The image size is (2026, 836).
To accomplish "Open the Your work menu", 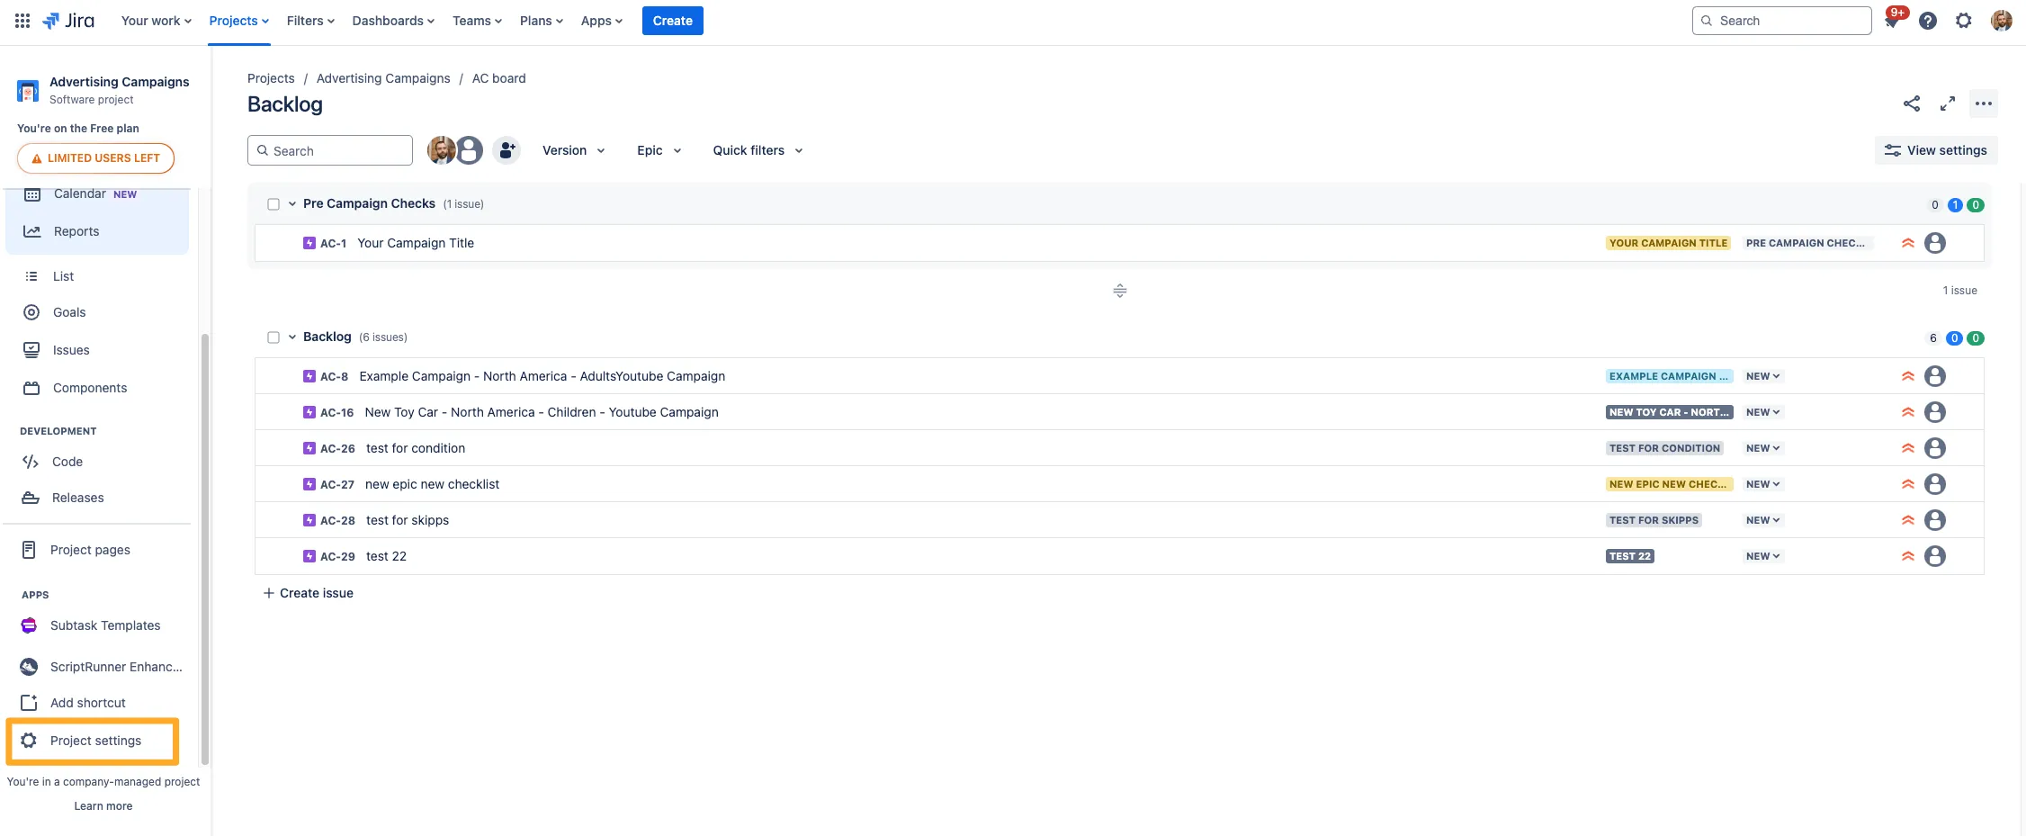I will tap(157, 21).
